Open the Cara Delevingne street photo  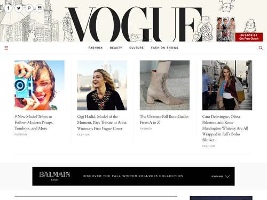pyautogui.click(x=227, y=85)
